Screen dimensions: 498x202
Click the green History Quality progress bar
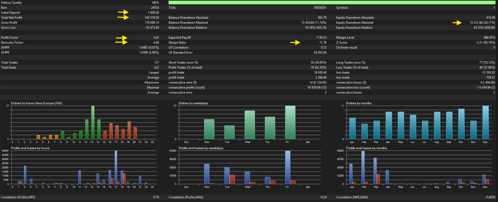pyautogui.click(x=331, y=2)
